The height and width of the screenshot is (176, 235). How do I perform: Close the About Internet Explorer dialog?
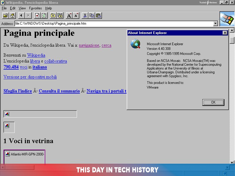click(x=225, y=33)
